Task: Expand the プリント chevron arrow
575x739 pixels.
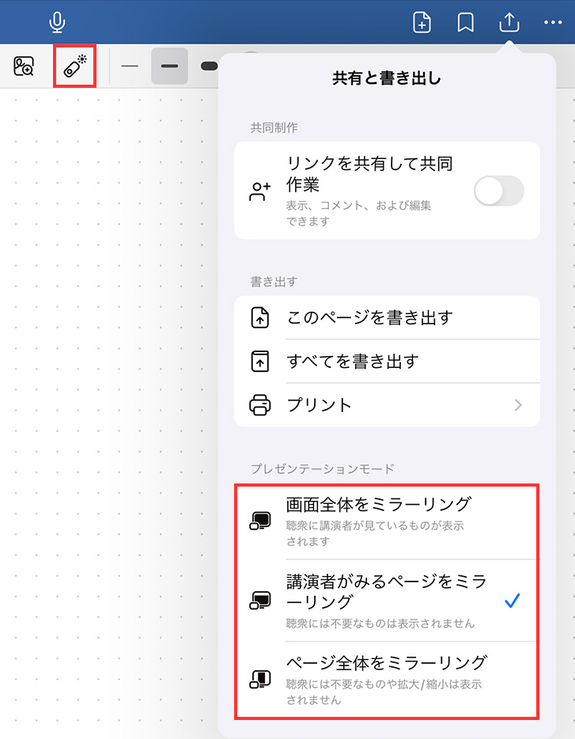Action: click(518, 405)
